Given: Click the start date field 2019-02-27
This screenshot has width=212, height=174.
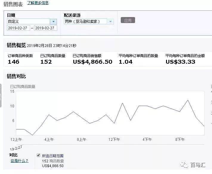Looking at the screenshot, I should pyautogui.click(x=18, y=28).
